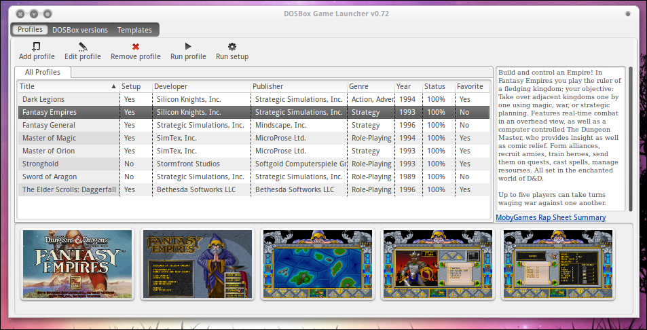Click in the Fantasy Empires description text
Image resolution: width=647 pixels, height=330 pixels.
559,139
